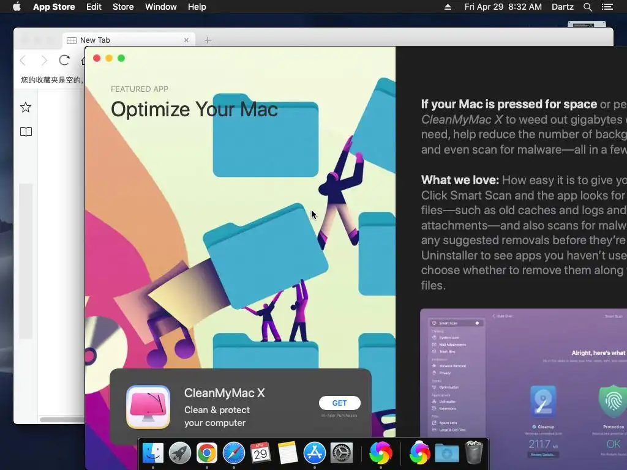Image resolution: width=627 pixels, height=470 pixels.
Task: Open Google Chrome from the Dock
Action: click(x=207, y=453)
